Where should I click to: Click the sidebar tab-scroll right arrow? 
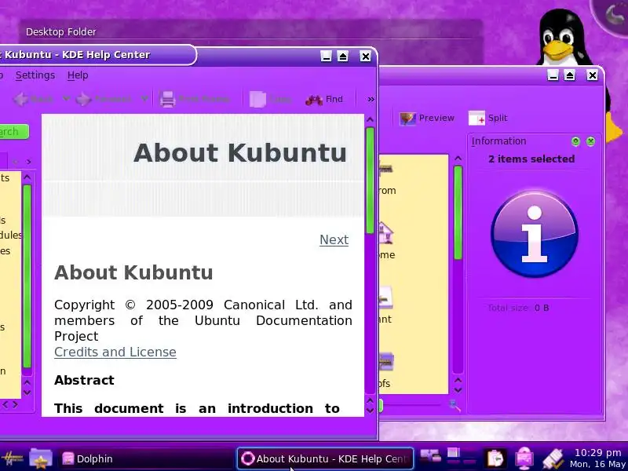pyautogui.click(x=28, y=162)
